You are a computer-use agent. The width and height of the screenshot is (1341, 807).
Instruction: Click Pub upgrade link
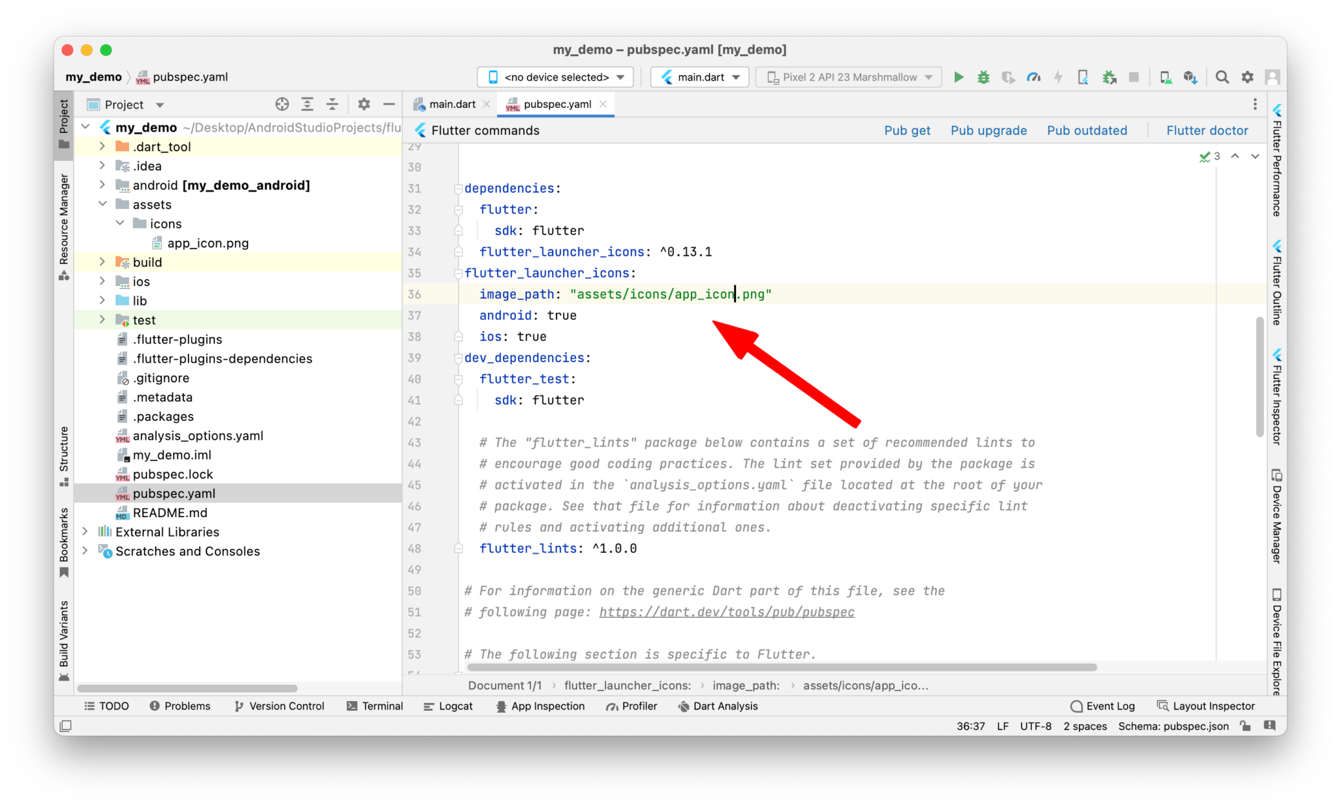pos(988,130)
